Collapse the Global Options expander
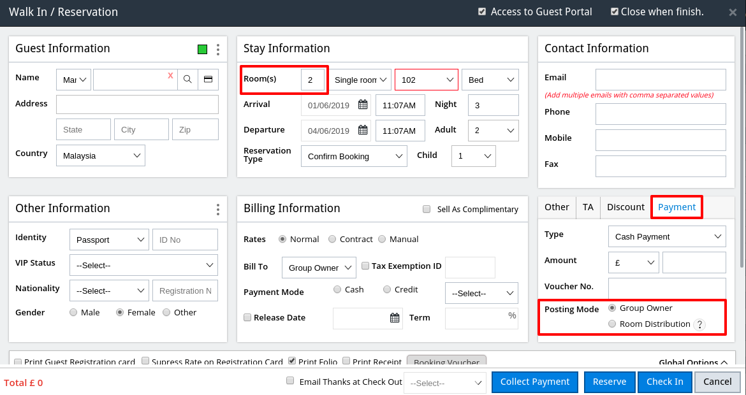 693,363
